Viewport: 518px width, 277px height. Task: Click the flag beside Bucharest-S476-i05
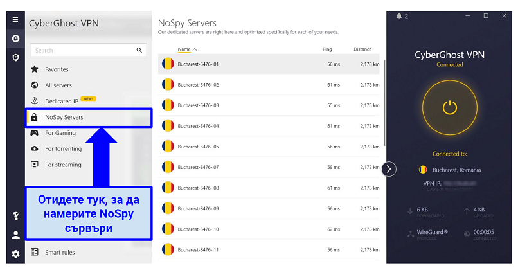(x=168, y=147)
